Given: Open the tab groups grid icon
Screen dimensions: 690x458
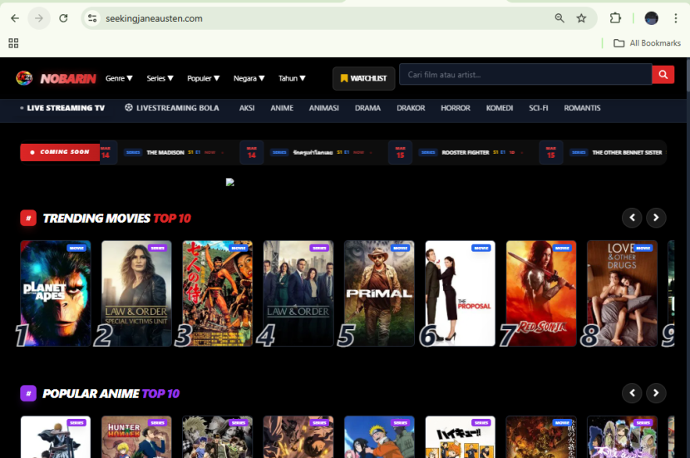Looking at the screenshot, I should pos(13,43).
